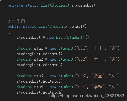Click the studengList.Add(stu2) call

(39, 65)
